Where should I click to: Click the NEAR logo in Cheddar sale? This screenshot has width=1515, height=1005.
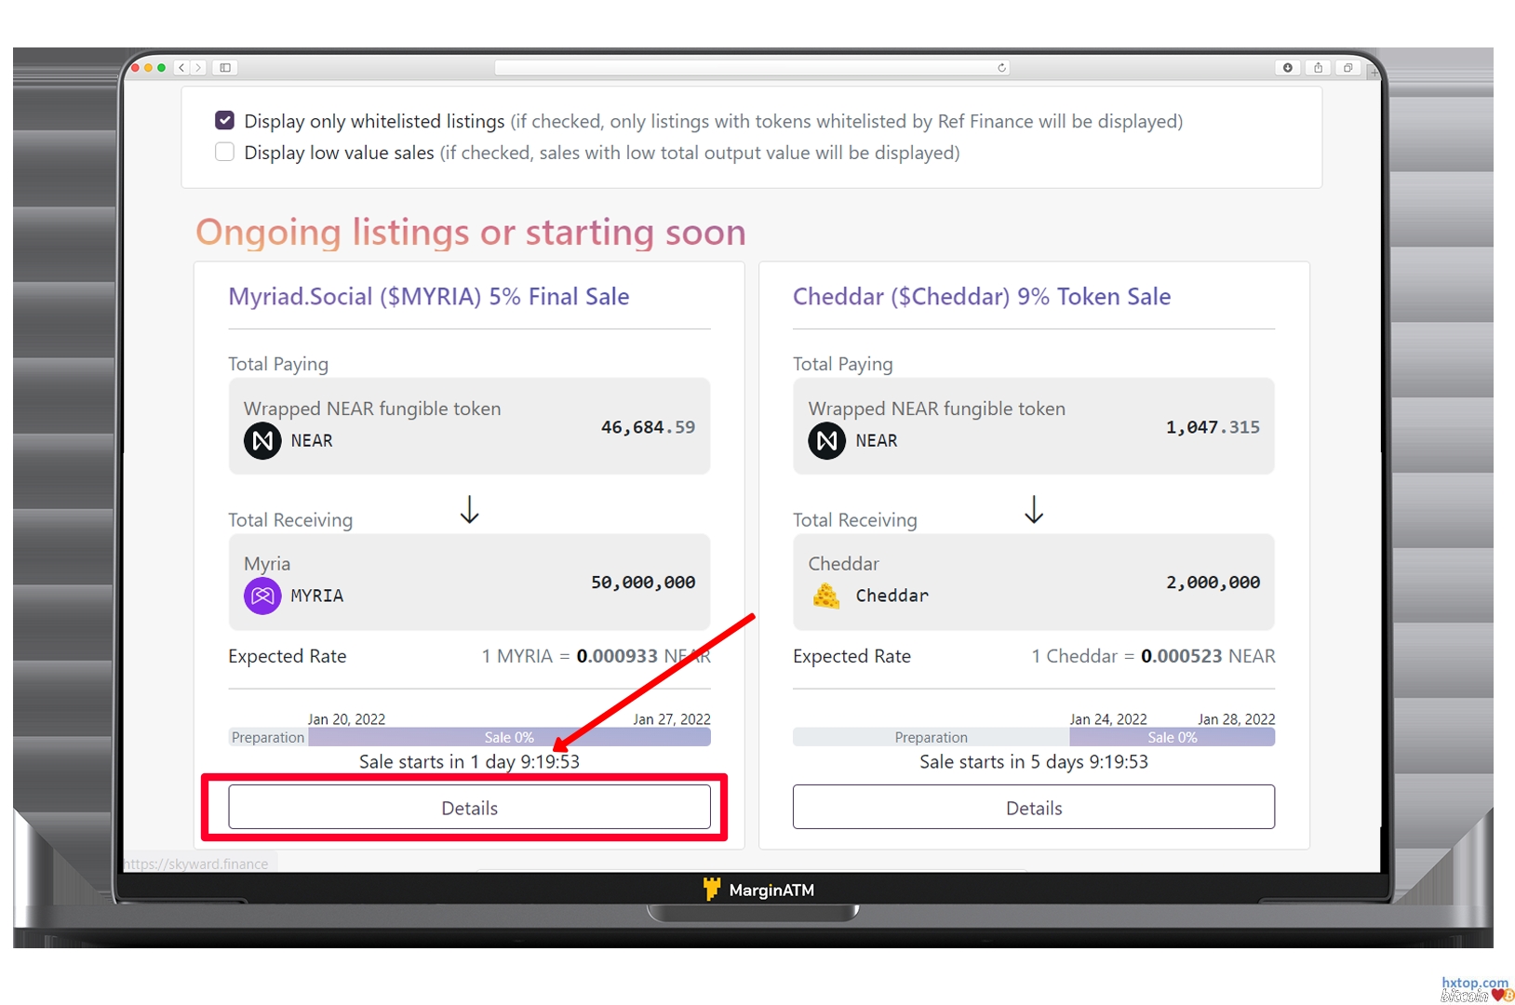pyautogui.click(x=826, y=440)
